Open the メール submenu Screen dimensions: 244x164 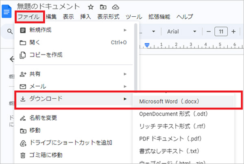[73, 86]
